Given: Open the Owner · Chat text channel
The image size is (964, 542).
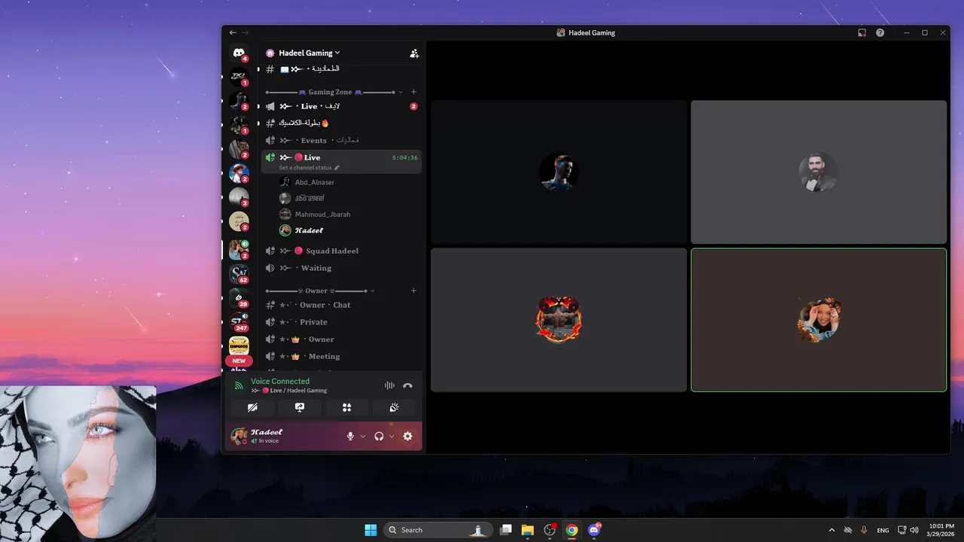Looking at the screenshot, I should tap(341, 305).
